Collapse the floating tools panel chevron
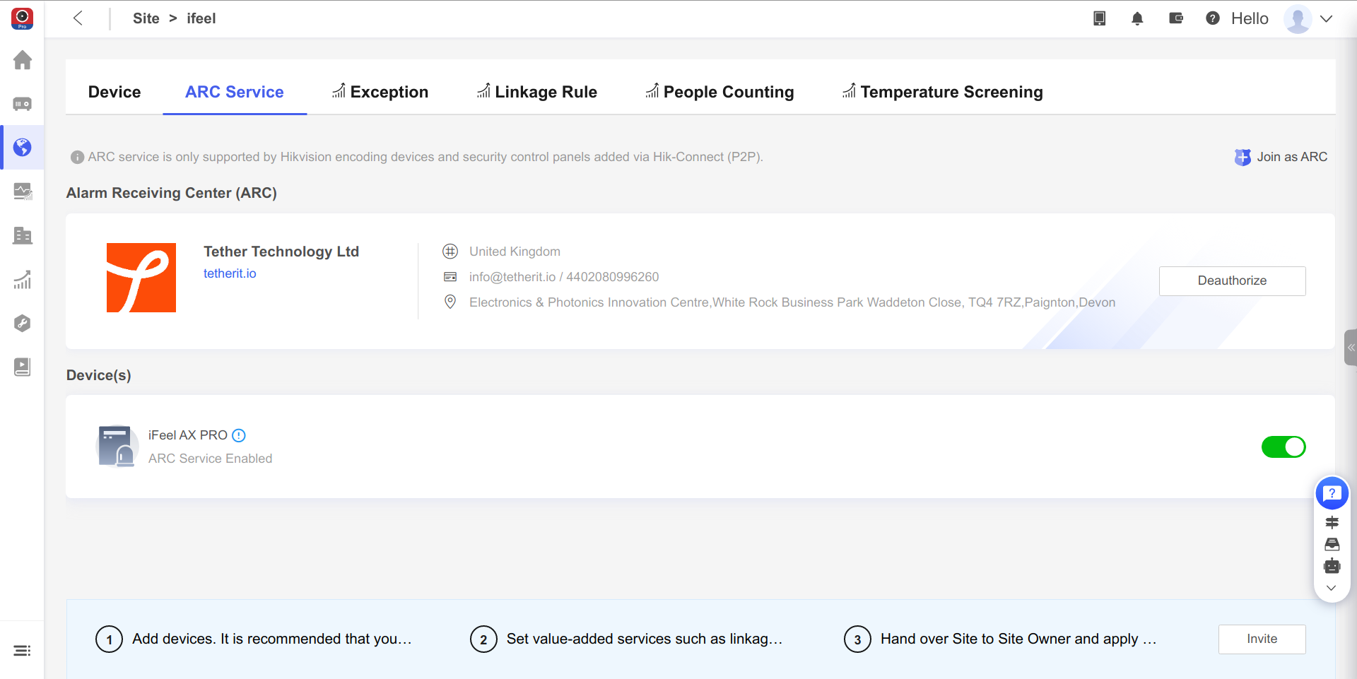The width and height of the screenshot is (1357, 679). [1332, 588]
